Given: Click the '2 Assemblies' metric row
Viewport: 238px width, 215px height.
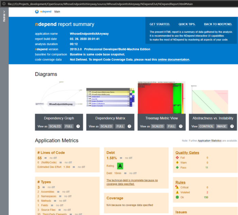Looking at the screenshot, I should click(53, 192).
